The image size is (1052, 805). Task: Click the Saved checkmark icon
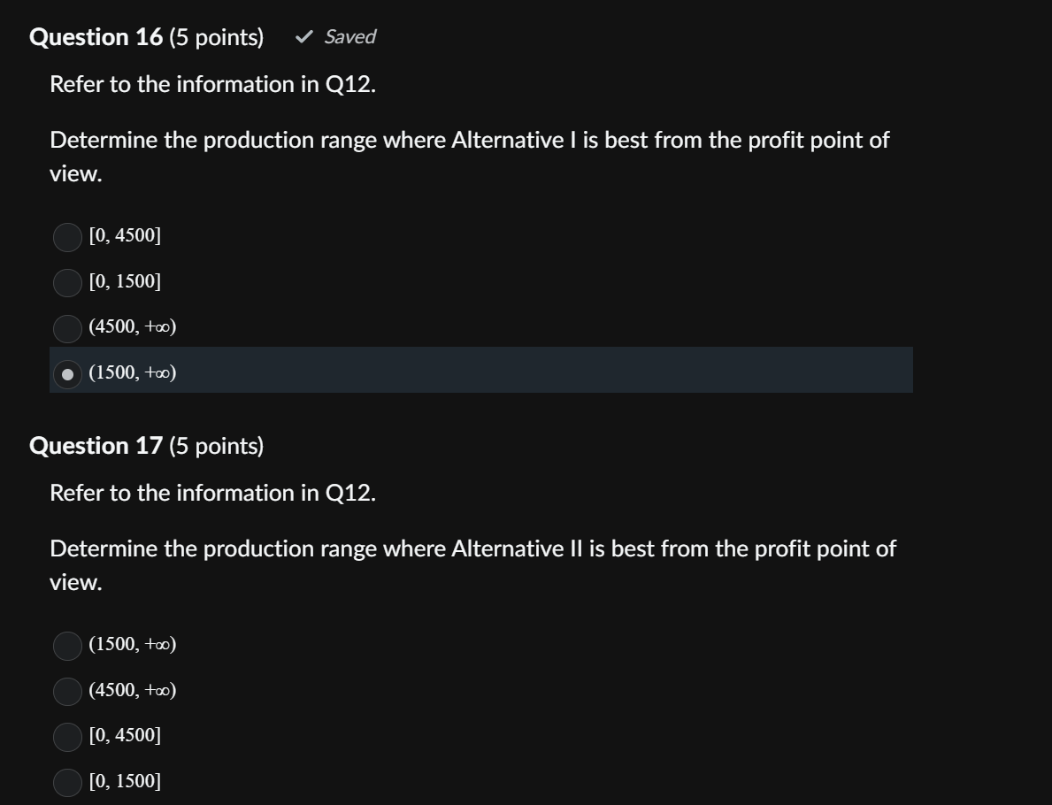click(x=305, y=36)
